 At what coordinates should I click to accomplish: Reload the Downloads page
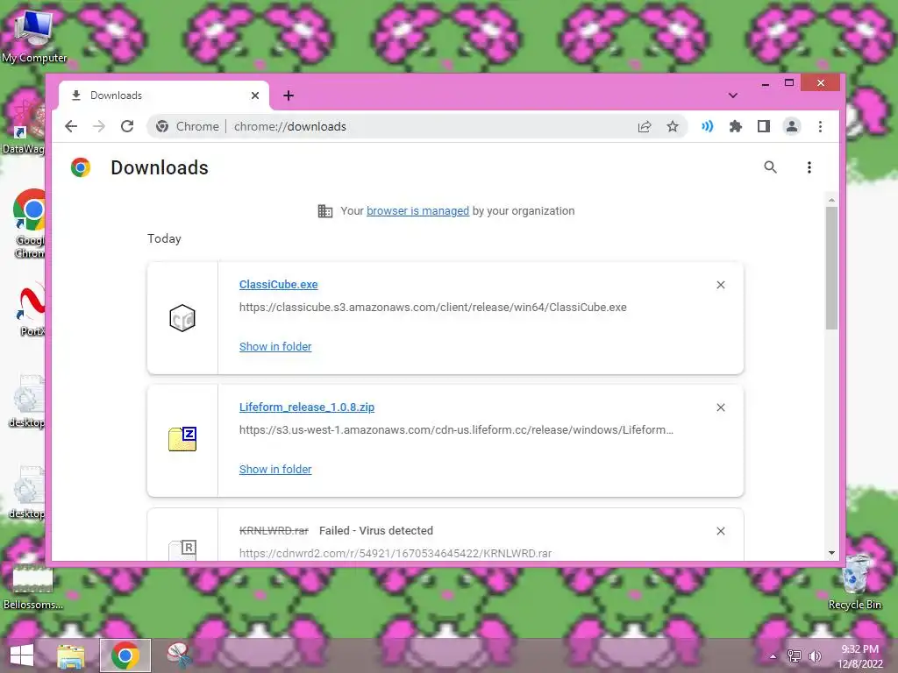pos(127,126)
